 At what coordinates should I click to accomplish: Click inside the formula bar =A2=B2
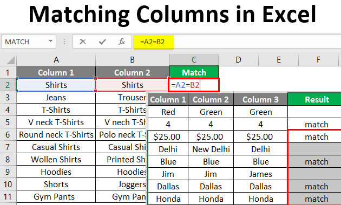[x=237, y=42]
